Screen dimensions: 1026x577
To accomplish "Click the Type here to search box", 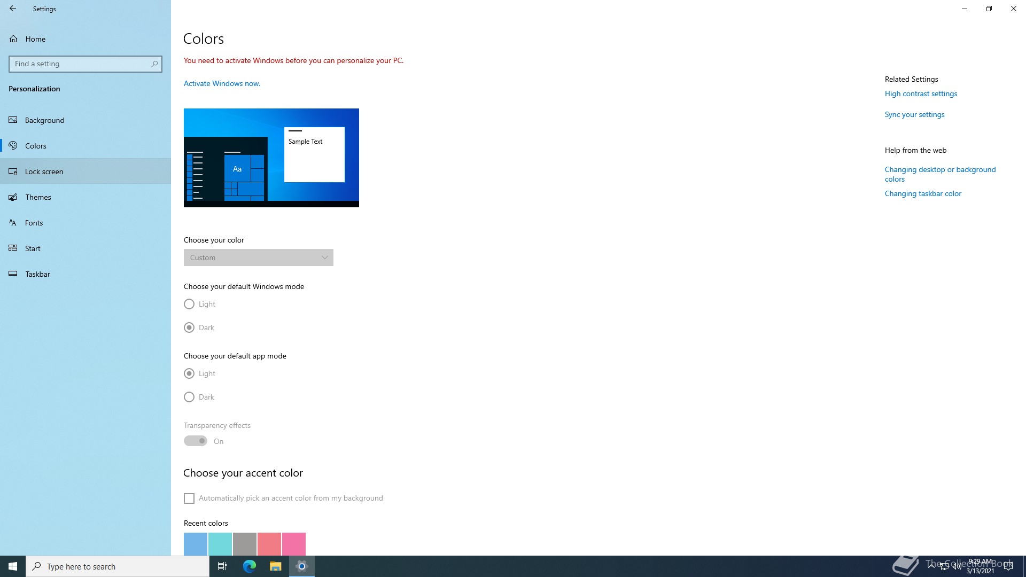I will 118,566.
